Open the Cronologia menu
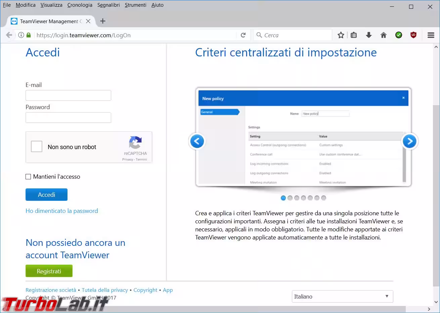 pos(80,5)
